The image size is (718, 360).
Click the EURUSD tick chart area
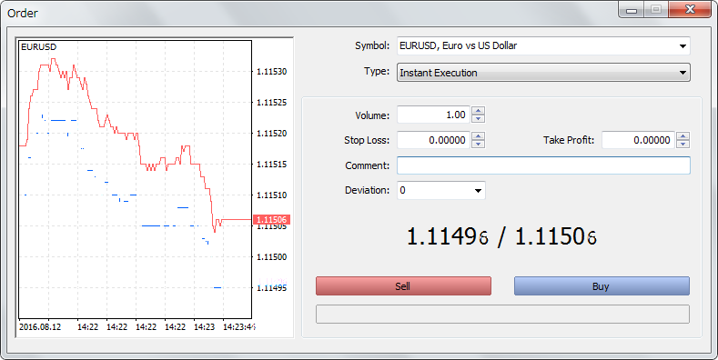coord(135,179)
